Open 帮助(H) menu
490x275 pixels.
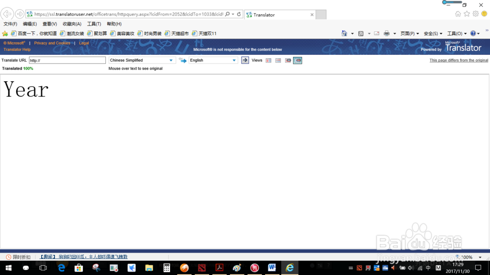[114, 23]
